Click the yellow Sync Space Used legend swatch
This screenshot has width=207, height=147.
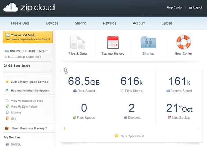(117, 136)
